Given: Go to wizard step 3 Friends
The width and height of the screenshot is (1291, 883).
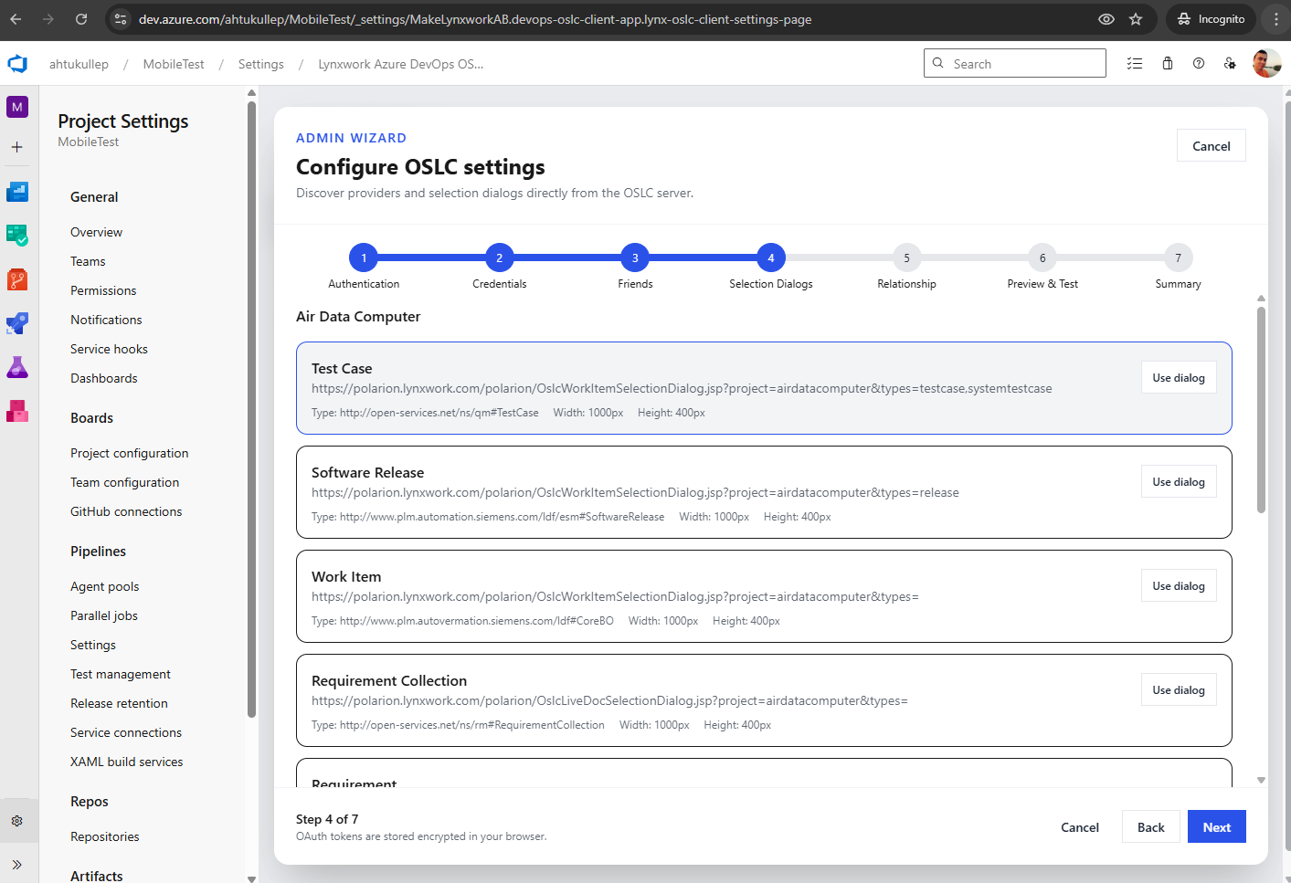Looking at the screenshot, I should (635, 258).
